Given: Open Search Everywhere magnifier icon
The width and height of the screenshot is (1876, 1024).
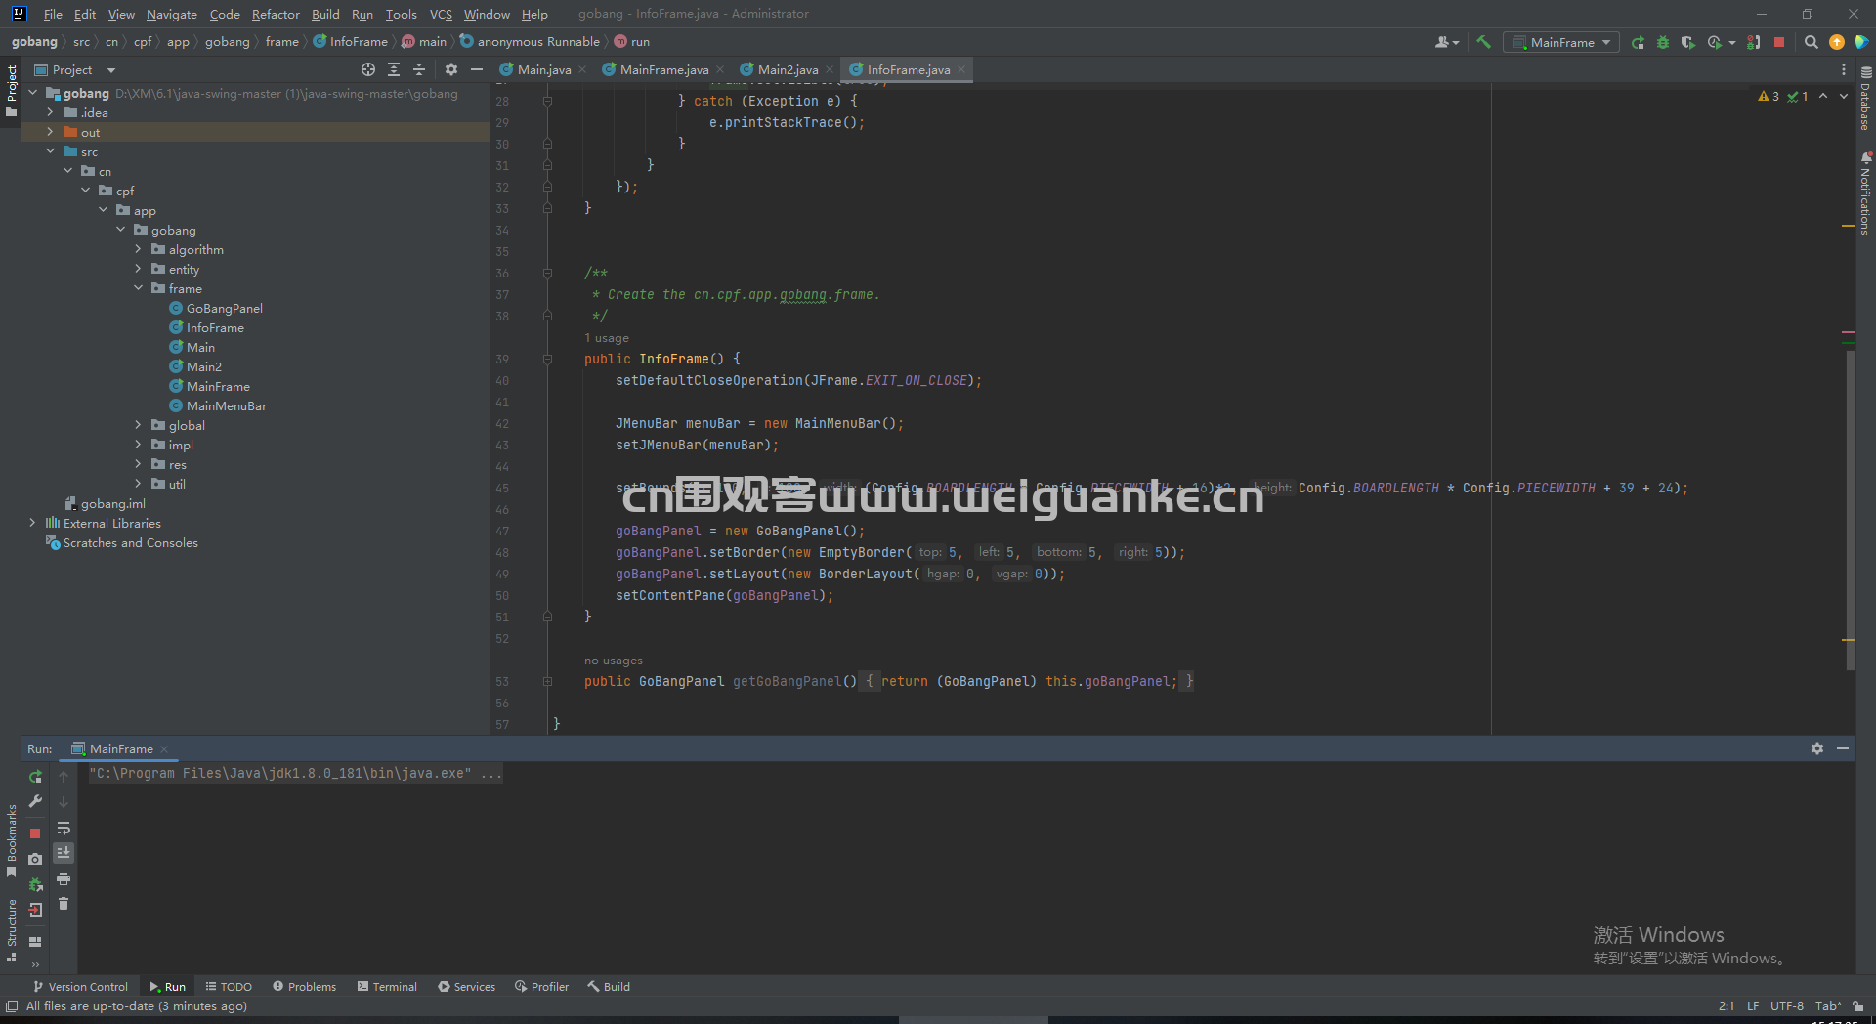Looking at the screenshot, I should pos(1811,42).
